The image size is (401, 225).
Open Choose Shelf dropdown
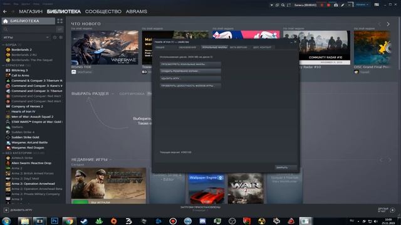point(93,94)
